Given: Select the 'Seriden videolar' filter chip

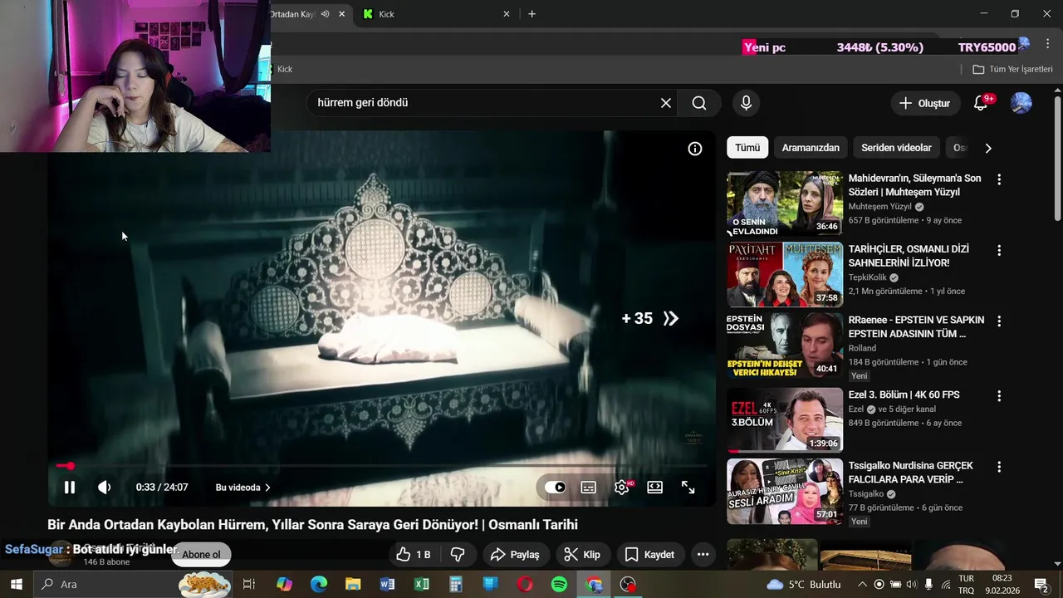Looking at the screenshot, I should point(896,148).
